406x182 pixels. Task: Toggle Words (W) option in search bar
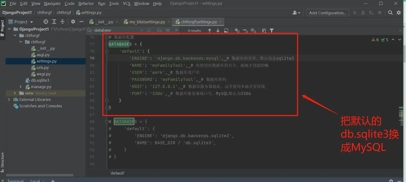pyautogui.click(x=168, y=30)
